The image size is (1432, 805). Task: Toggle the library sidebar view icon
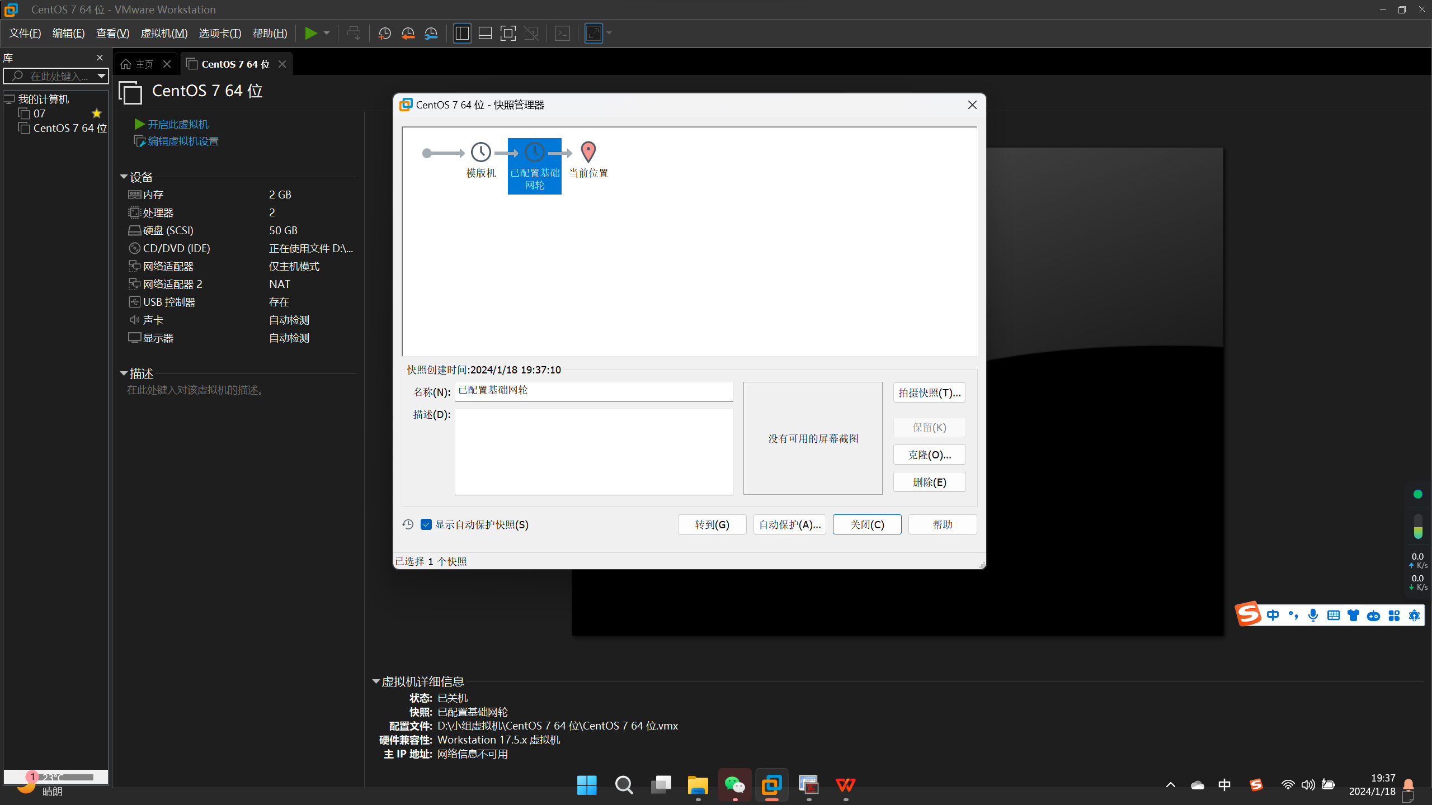pos(462,34)
